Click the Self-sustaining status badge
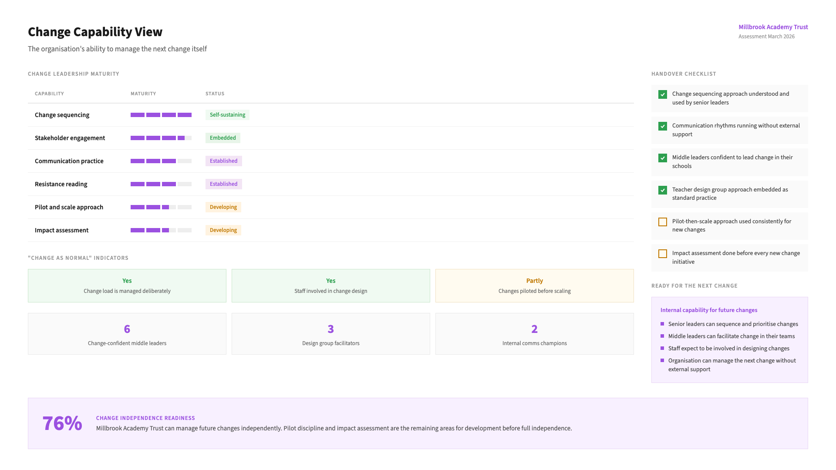 (227, 115)
